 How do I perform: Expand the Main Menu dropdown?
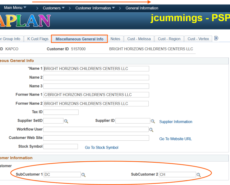(15, 8)
